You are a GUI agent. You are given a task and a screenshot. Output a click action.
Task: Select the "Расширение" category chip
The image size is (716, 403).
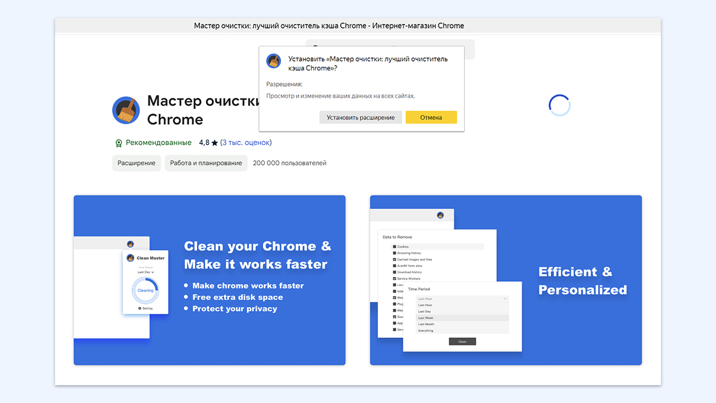click(137, 163)
